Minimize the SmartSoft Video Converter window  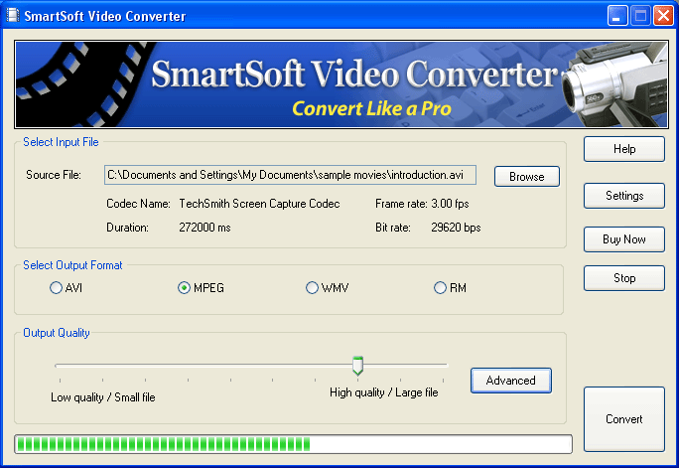click(617, 16)
